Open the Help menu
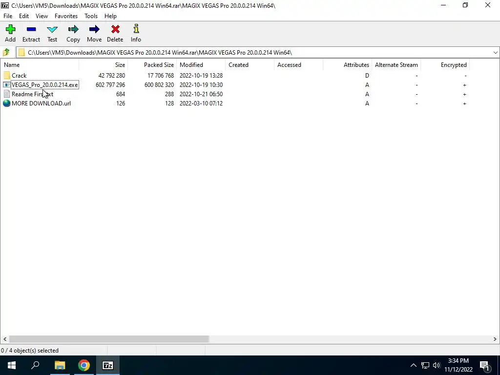The image size is (500, 375). click(x=110, y=16)
